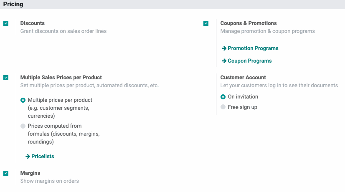Click the Margins setting title

click(30, 173)
